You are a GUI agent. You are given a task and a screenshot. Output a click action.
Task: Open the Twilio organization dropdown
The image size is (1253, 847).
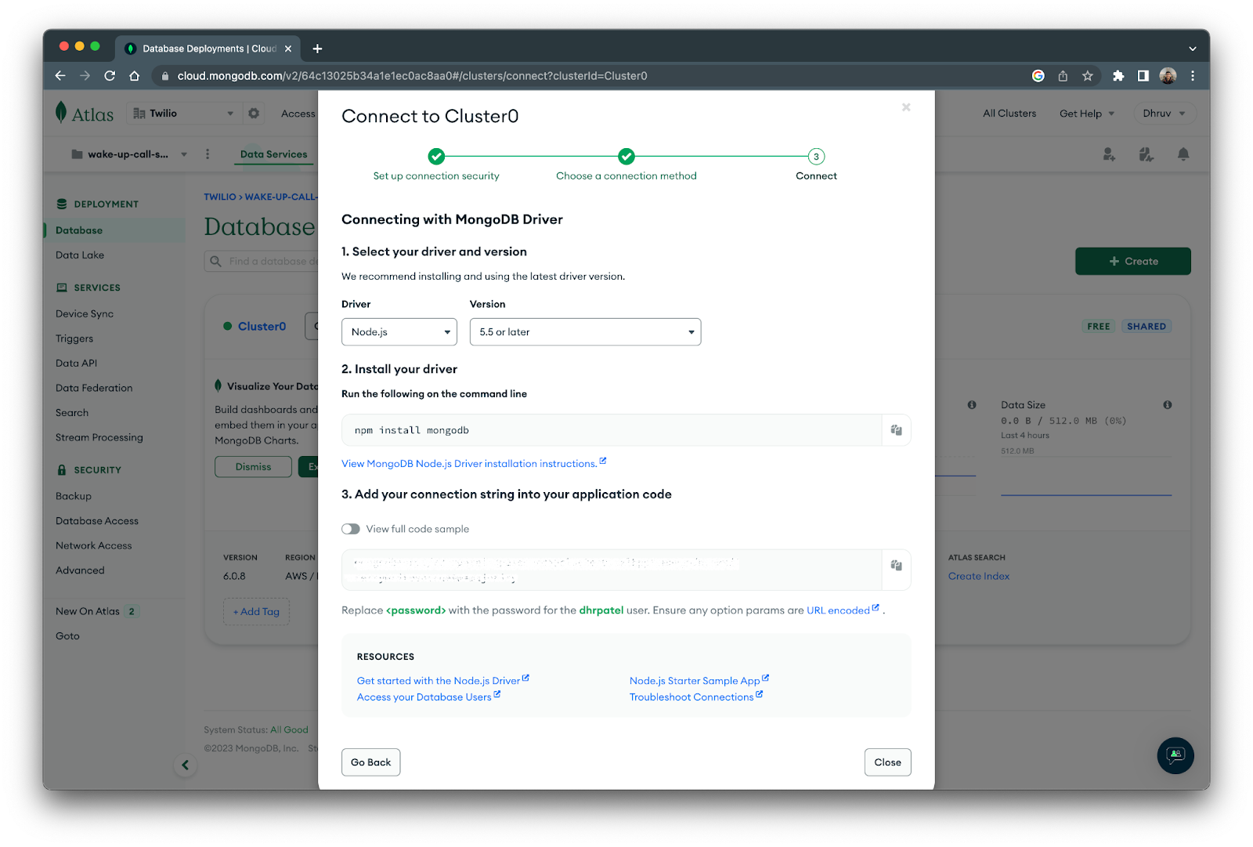pos(184,114)
